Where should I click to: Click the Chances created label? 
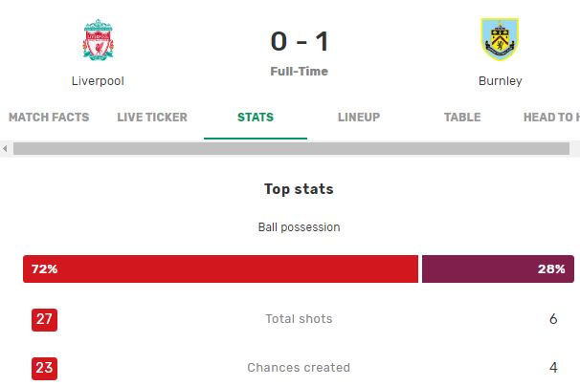(x=299, y=368)
